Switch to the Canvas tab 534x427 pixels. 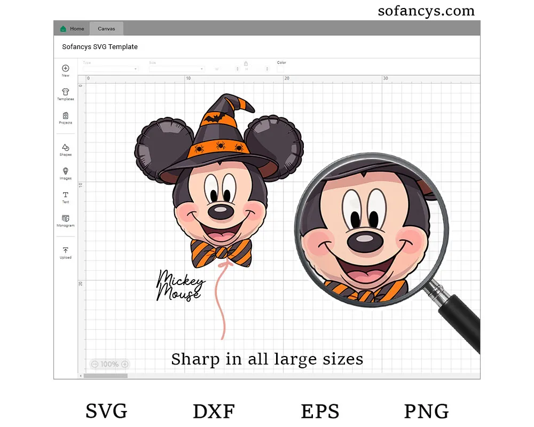(x=106, y=29)
